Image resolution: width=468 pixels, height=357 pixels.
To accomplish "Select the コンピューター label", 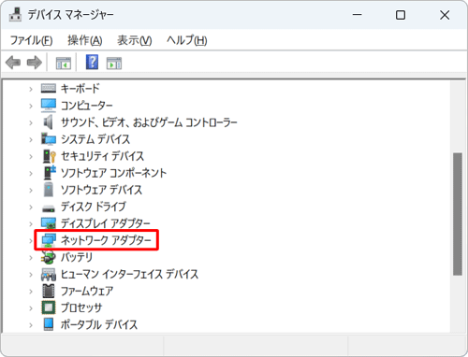I will 87,106.
